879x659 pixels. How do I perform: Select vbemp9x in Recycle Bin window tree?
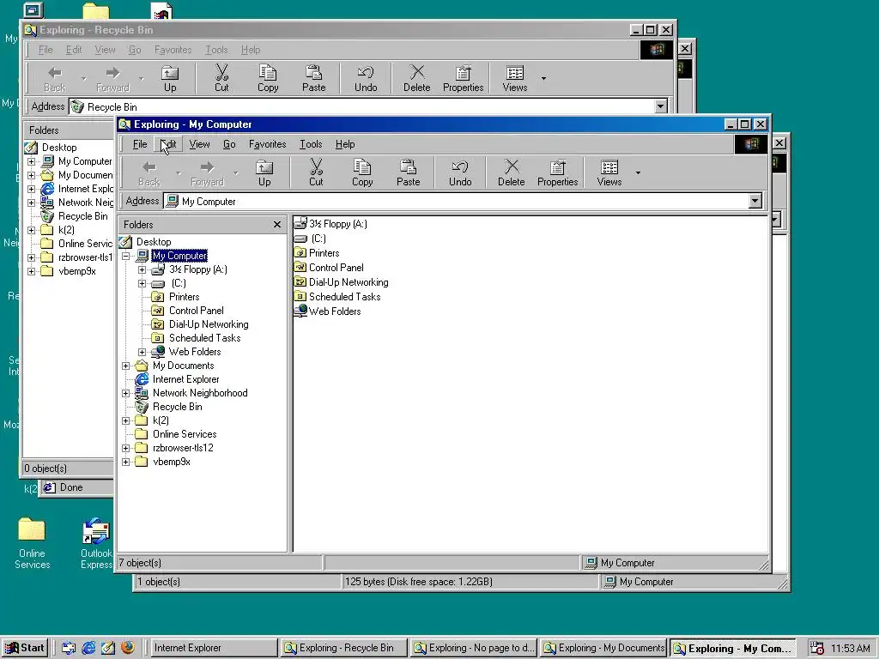coord(76,271)
